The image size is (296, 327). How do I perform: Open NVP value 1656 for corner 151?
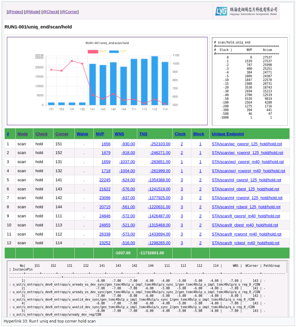(x=106, y=144)
